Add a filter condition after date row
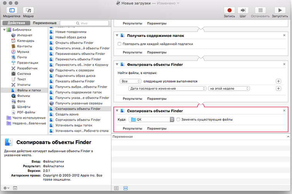The height and width of the screenshot is (194, 292). [x=279, y=88]
